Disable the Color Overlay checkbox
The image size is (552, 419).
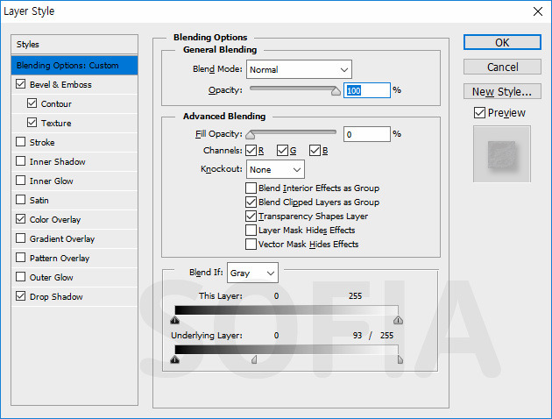pos(21,219)
